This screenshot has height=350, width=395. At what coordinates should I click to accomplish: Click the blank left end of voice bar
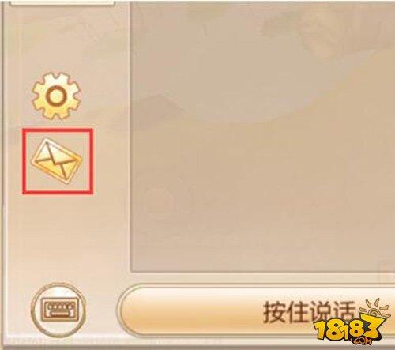pyautogui.click(x=184, y=311)
